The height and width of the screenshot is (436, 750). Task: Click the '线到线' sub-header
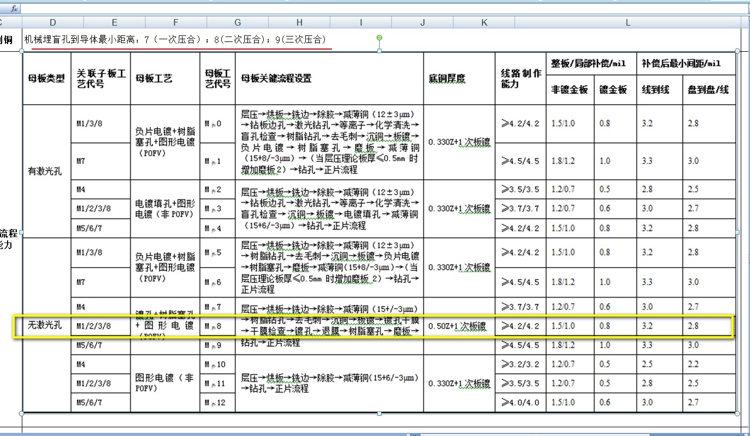(659, 90)
